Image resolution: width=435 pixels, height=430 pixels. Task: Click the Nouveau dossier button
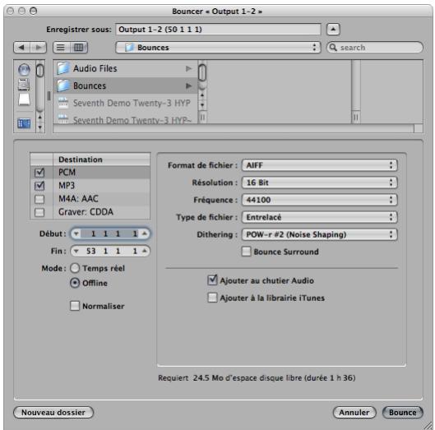pyautogui.click(x=53, y=412)
